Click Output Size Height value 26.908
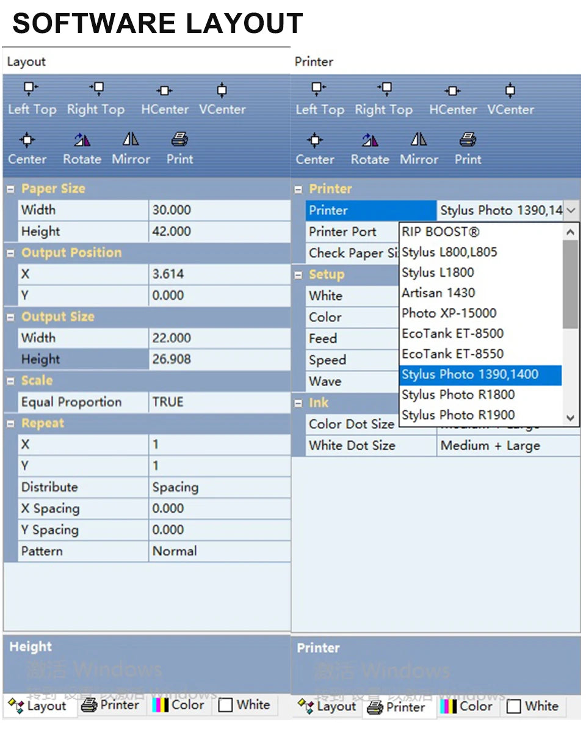The height and width of the screenshot is (730, 586). (x=220, y=360)
